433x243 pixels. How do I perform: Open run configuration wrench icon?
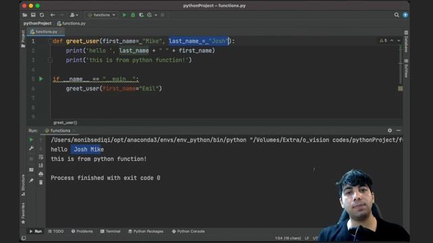coord(31,148)
